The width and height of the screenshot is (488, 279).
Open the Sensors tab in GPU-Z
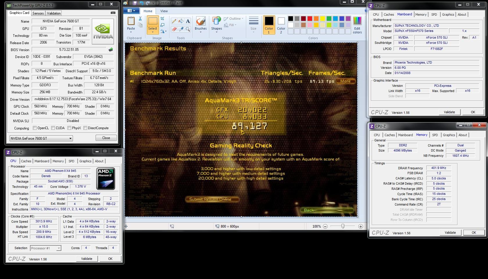[38, 13]
